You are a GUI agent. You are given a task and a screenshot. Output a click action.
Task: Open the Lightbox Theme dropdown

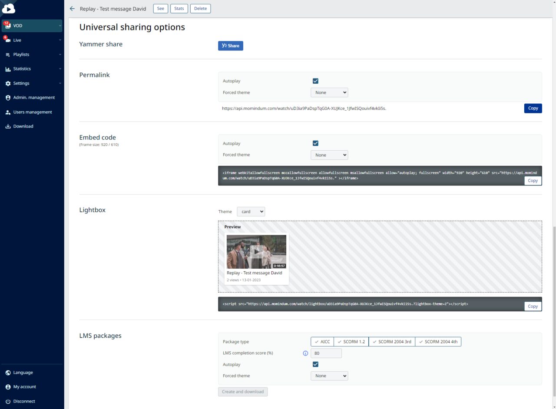tap(251, 212)
